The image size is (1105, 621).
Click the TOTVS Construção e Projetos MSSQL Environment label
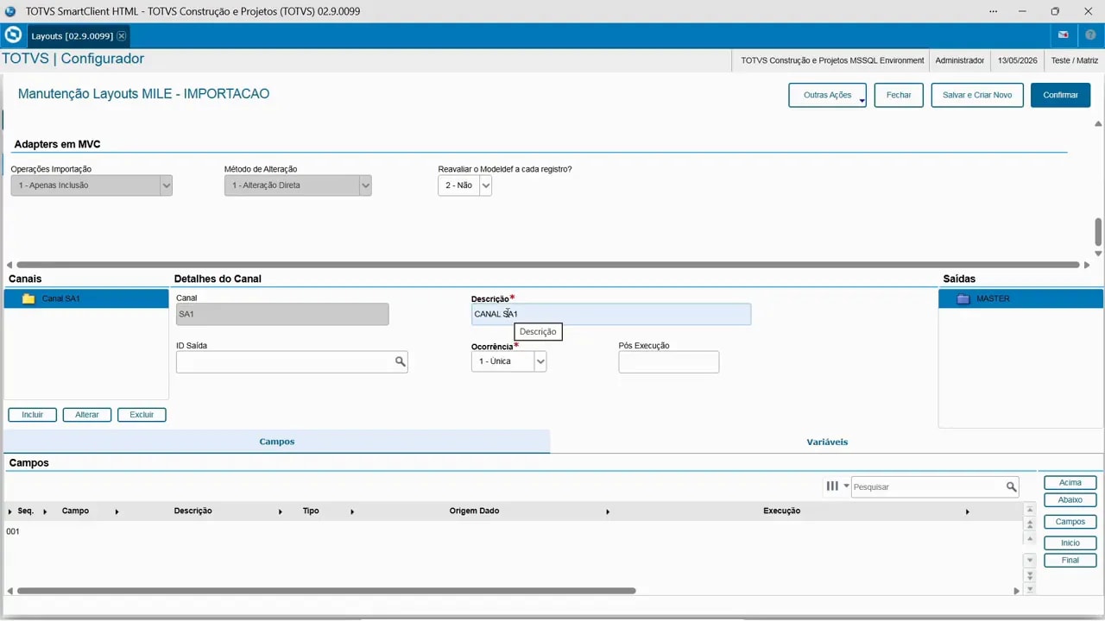[832, 60]
